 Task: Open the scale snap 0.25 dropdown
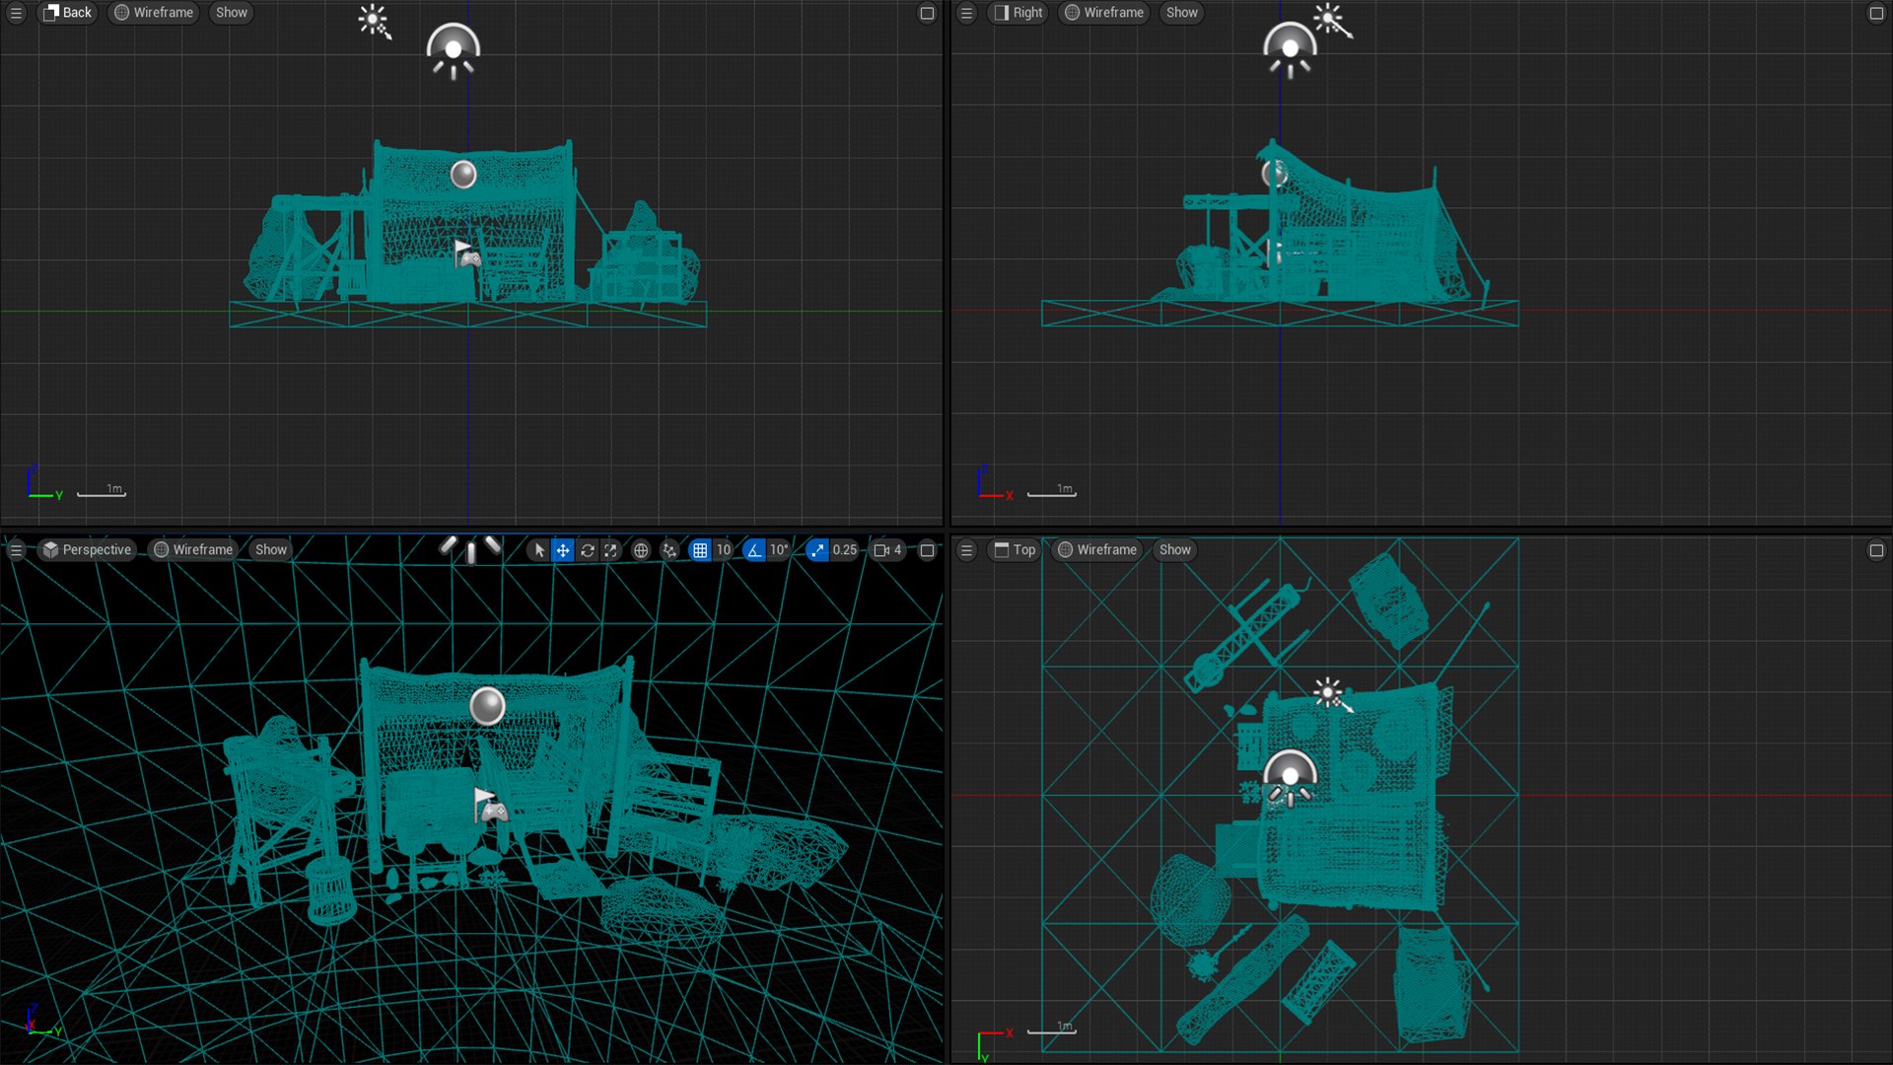[x=845, y=550]
